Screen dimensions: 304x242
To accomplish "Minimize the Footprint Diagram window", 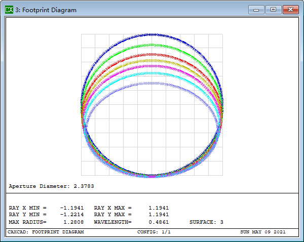I will pyautogui.click(x=256, y=10).
